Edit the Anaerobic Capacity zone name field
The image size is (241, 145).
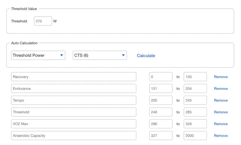74,136
